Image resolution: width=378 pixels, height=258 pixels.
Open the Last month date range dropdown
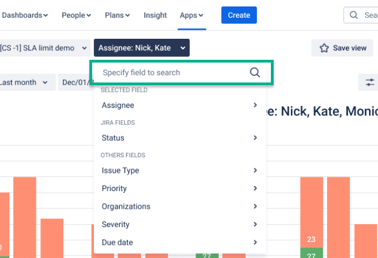[x=25, y=82]
